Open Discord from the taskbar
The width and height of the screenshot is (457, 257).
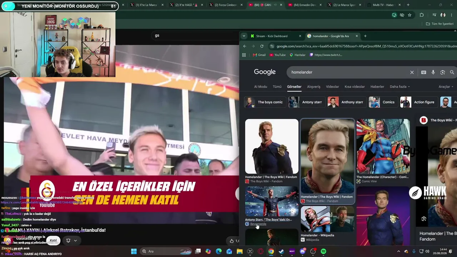tap(303, 251)
